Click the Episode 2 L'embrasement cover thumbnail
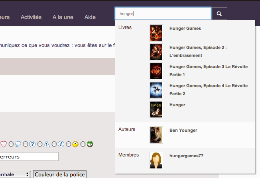The image size is (260, 178). click(156, 52)
